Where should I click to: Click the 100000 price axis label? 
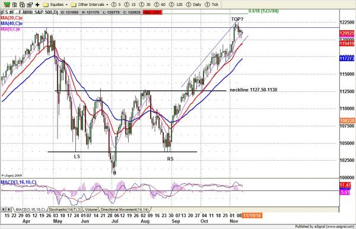(347, 177)
